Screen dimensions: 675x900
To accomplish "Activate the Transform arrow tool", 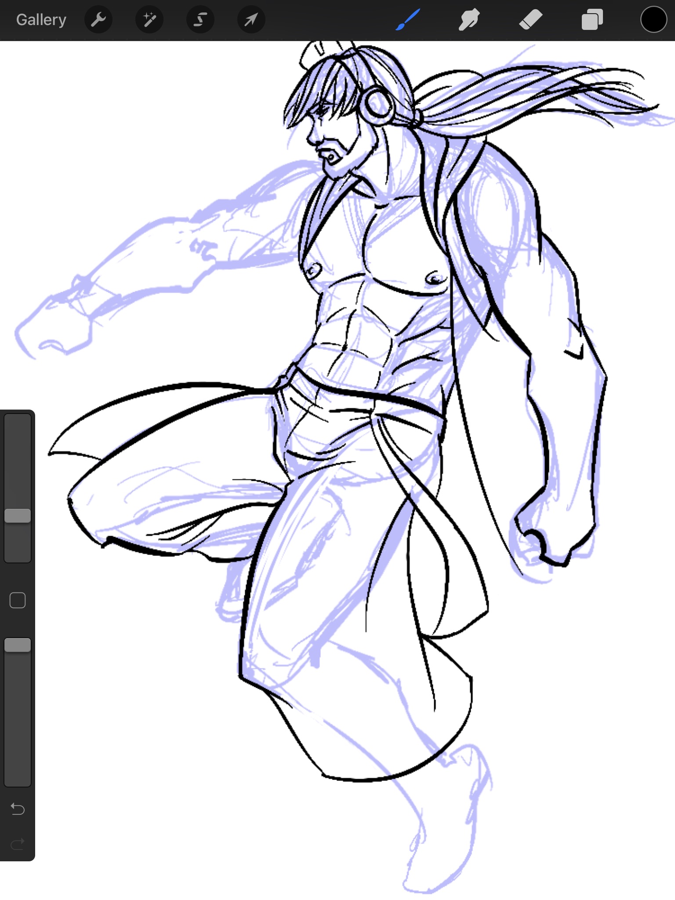I will point(251,20).
